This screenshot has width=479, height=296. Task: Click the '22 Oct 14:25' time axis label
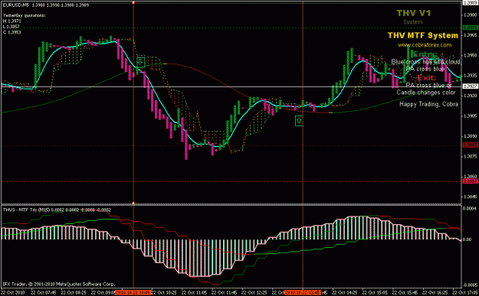tap(345, 293)
